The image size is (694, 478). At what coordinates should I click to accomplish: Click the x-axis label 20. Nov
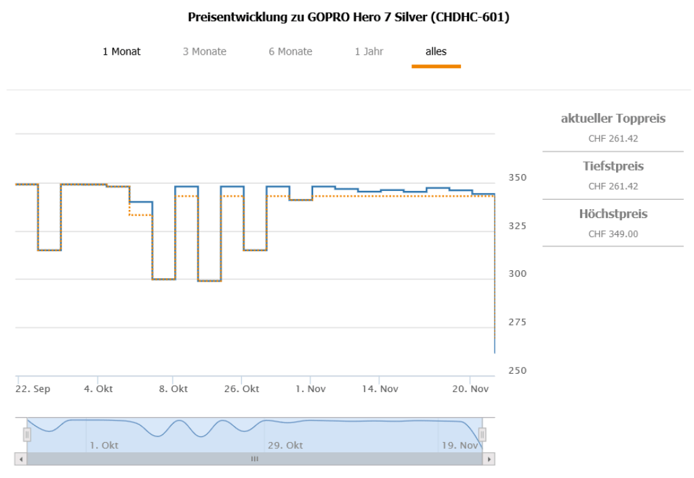470,389
